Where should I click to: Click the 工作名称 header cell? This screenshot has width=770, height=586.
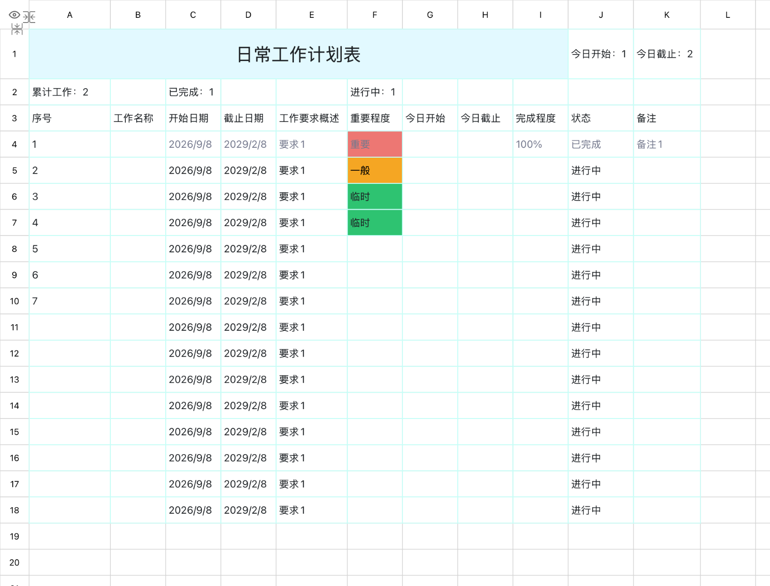tap(138, 118)
